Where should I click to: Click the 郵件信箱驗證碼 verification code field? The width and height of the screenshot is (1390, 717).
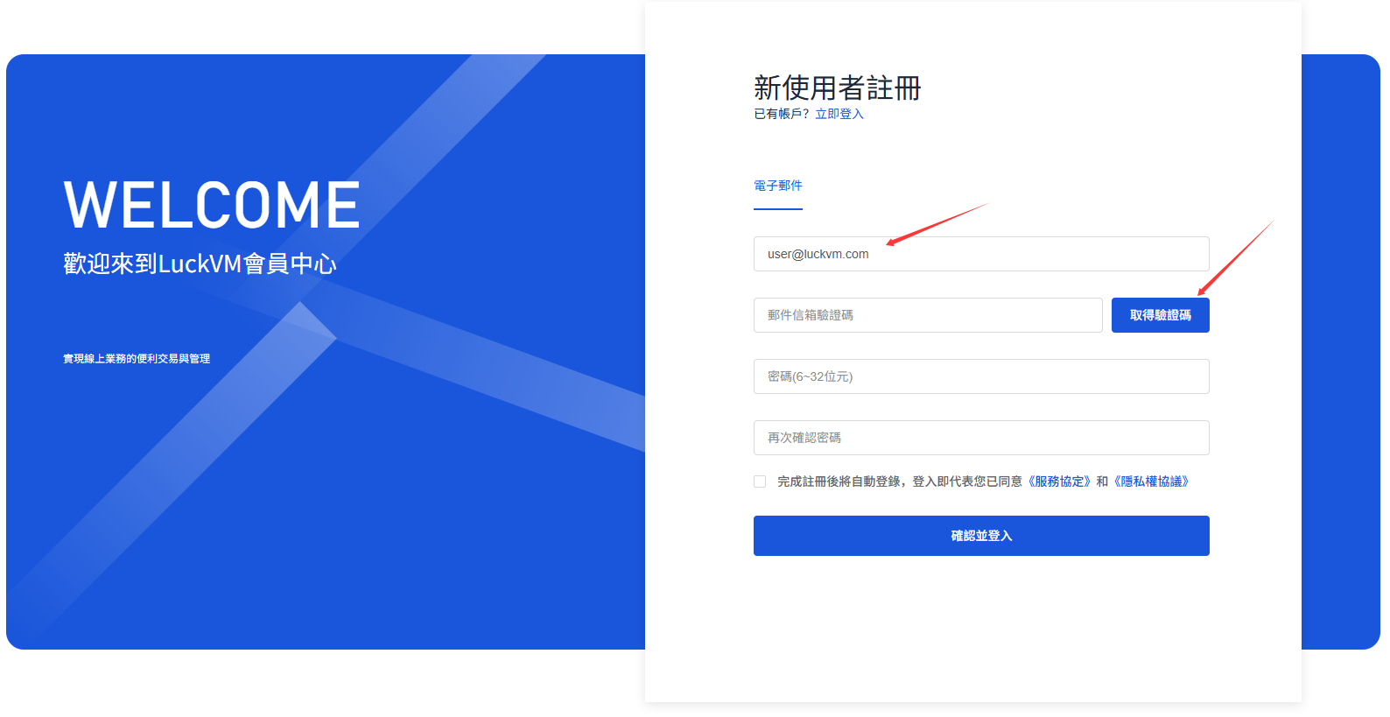[928, 315]
